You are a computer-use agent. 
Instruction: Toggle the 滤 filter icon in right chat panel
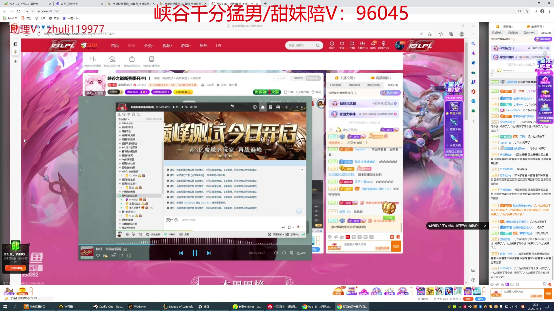(x=544, y=284)
